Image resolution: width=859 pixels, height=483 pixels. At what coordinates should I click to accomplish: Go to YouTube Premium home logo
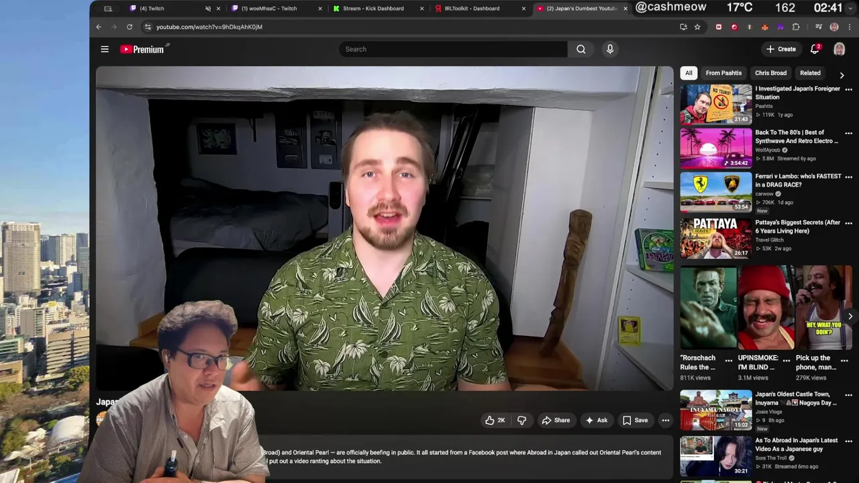pos(144,49)
